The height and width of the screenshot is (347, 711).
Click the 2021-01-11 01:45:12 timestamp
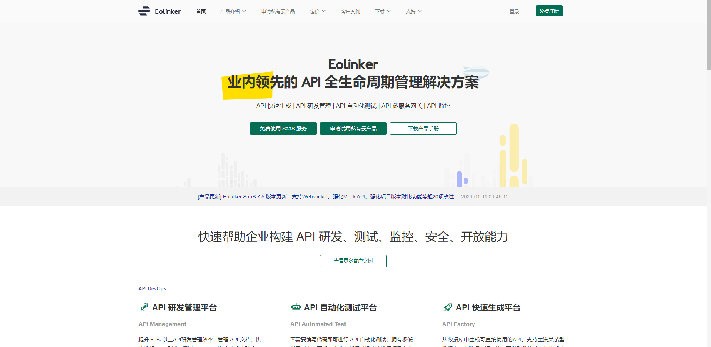485,197
